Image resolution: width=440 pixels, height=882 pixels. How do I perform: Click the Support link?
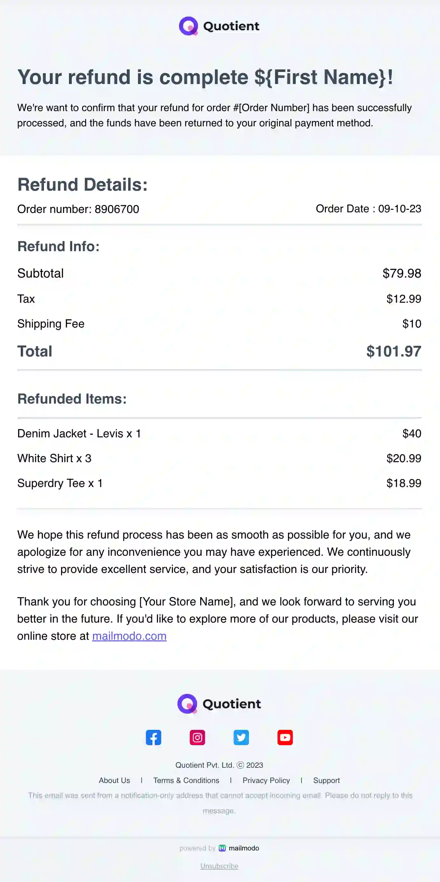(326, 780)
